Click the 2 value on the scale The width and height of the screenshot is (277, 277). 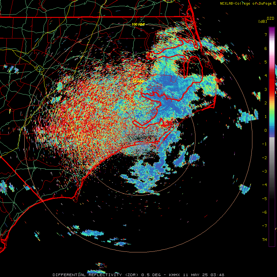click(x=266, y=103)
